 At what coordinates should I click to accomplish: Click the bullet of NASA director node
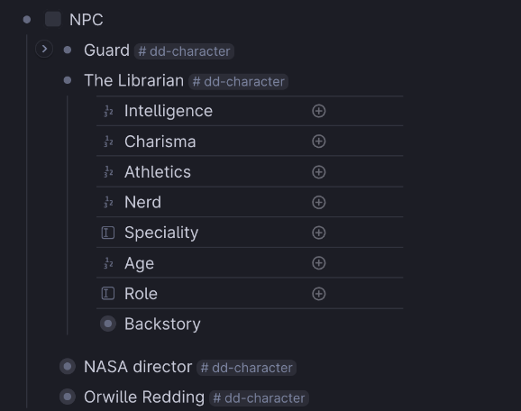tap(68, 367)
